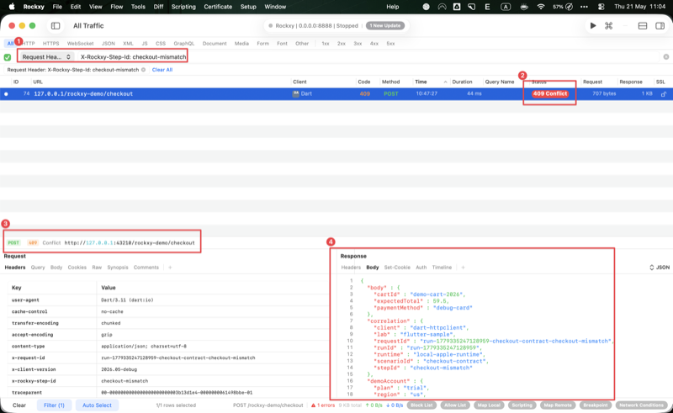Click the Clear button in bottom bar
673x413 pixels.
19,405
